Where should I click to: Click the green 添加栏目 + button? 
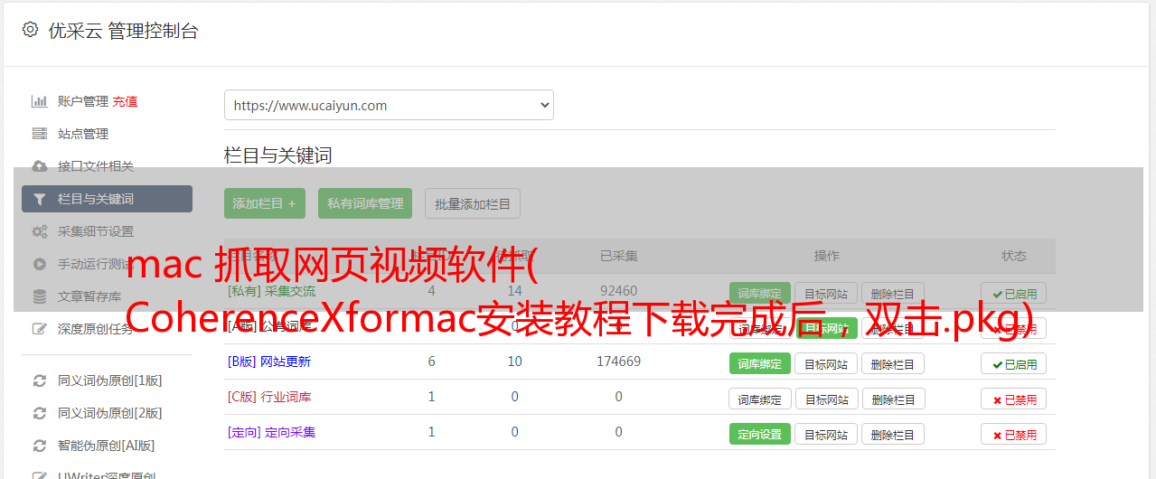(x=265, y=203)
